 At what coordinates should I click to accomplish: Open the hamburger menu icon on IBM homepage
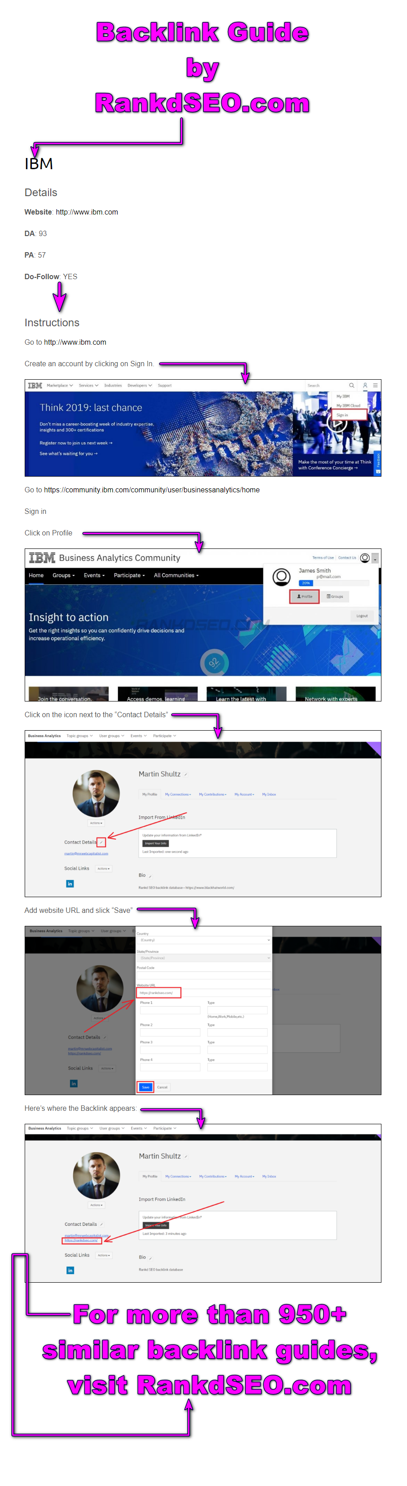(x=375, y=386)
